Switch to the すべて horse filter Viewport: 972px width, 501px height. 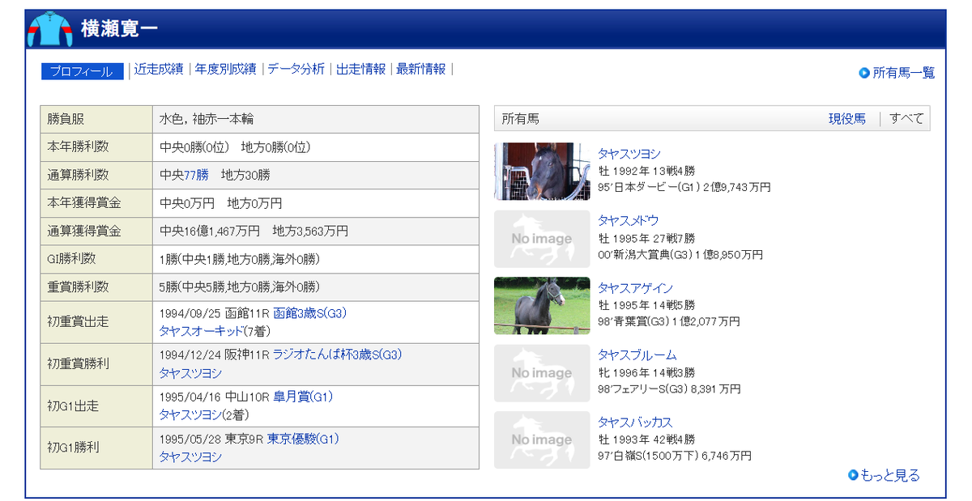click(908, 117)
